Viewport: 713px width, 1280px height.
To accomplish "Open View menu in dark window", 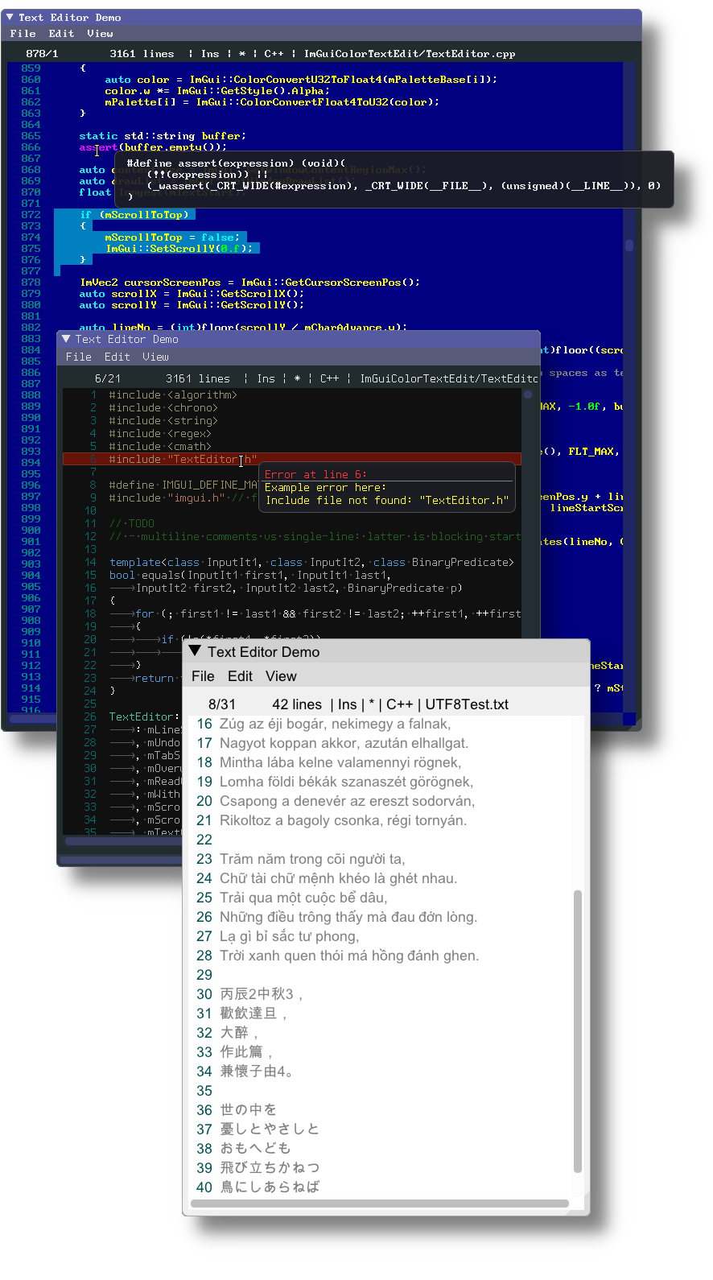I will 156,357.
